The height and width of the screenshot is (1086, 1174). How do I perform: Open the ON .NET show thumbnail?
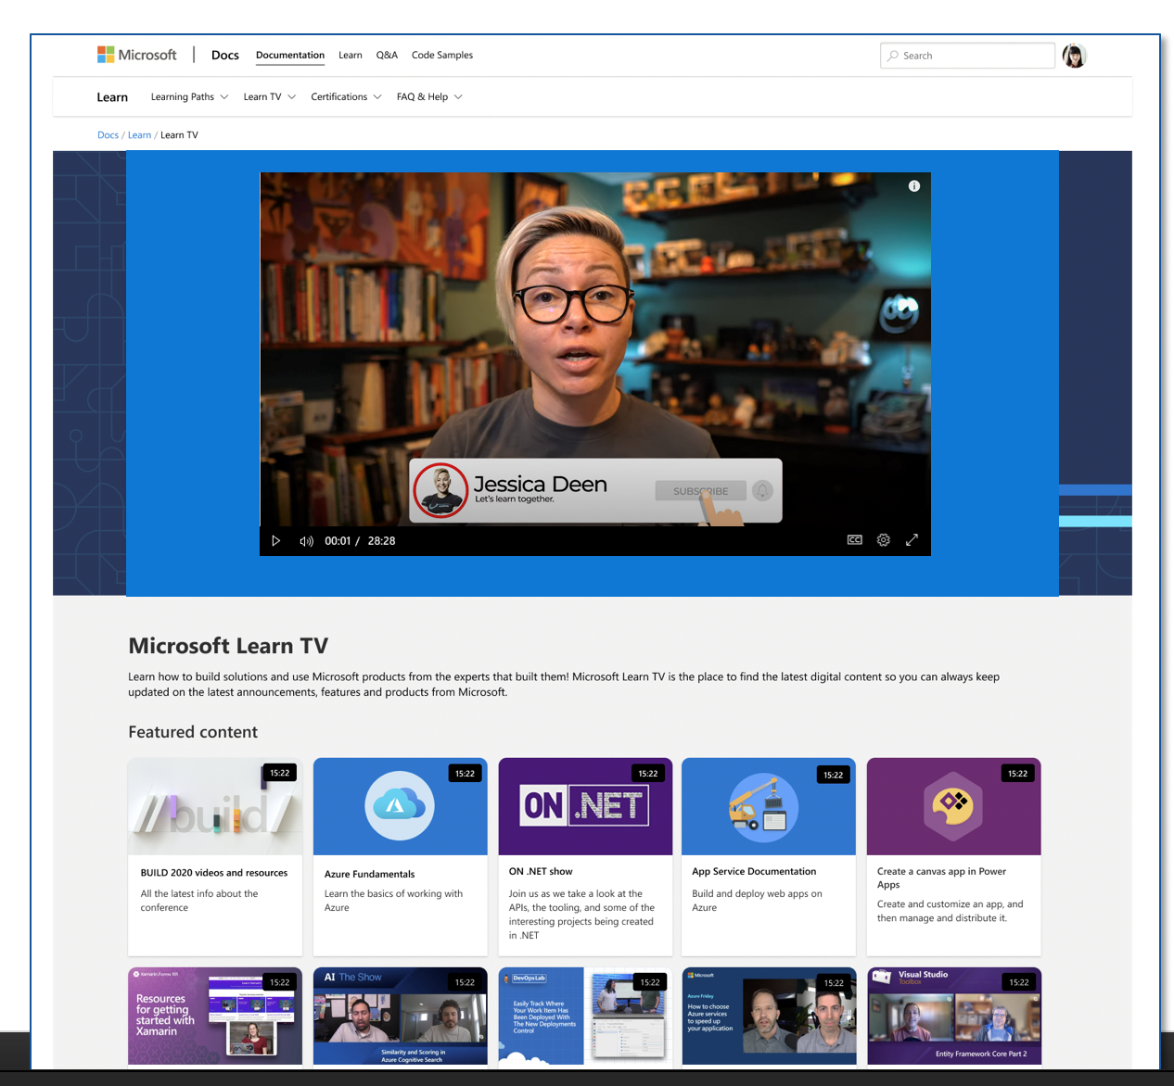pyautogui.click(x=585, y=806)
